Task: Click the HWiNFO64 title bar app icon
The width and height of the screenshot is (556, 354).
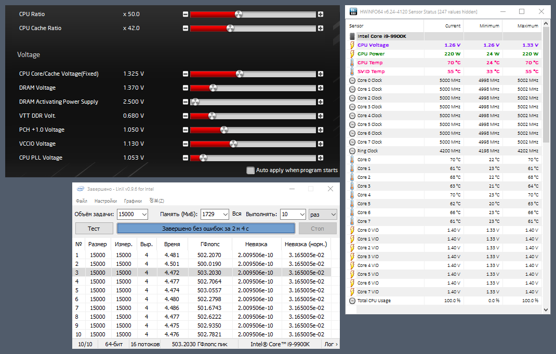Action: pyautogui.click(x=353, y=12)
